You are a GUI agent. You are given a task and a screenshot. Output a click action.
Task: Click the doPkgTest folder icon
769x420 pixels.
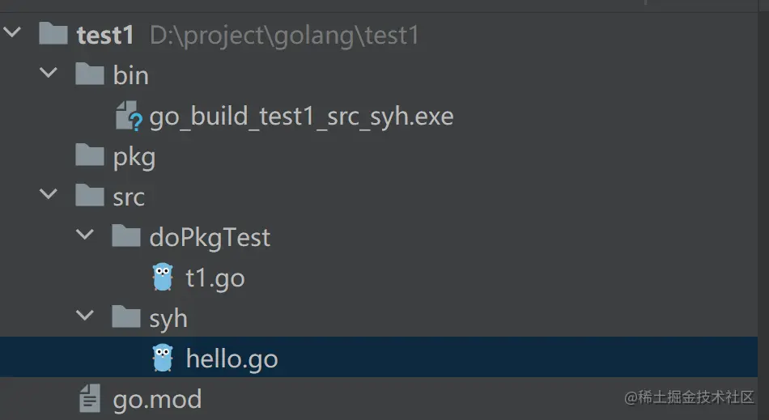click(x=126, y=235)
